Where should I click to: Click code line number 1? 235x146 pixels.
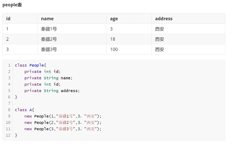click(9, 65)
